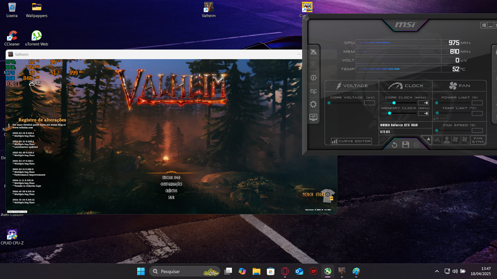This screenshot has width=497, height=279.
Task: Open the Lixeira recycle bin icon
Action: pos(12,10)
